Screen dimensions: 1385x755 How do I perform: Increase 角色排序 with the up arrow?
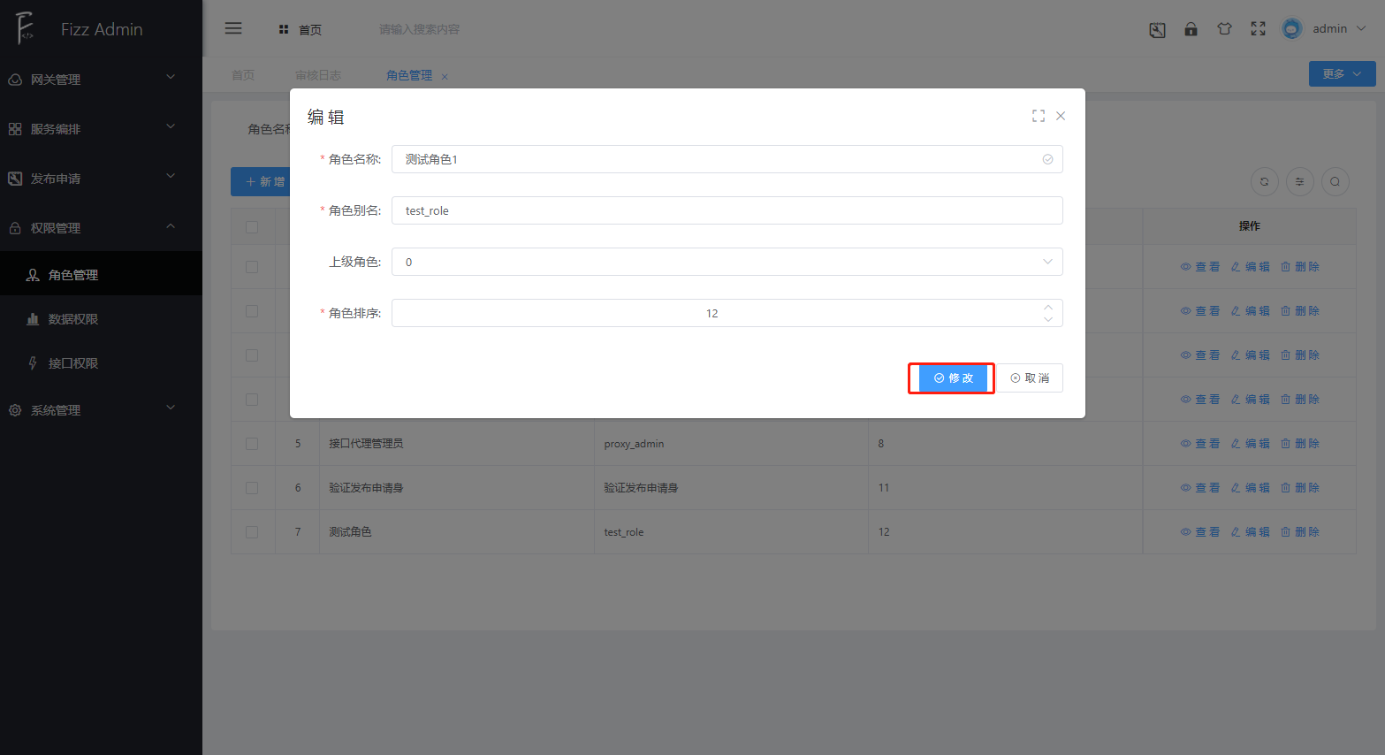coord(1048,307)
